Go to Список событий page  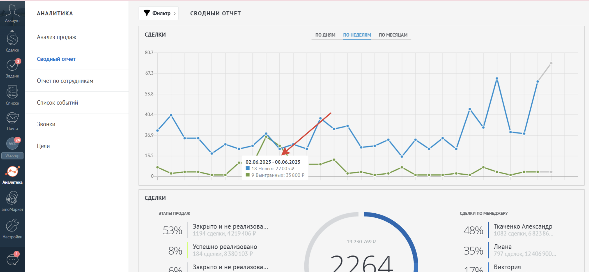pos(57,103)
